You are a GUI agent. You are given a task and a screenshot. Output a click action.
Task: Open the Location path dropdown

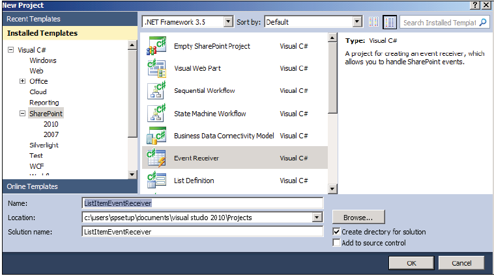pyautogui.click(x=317, y=218)
